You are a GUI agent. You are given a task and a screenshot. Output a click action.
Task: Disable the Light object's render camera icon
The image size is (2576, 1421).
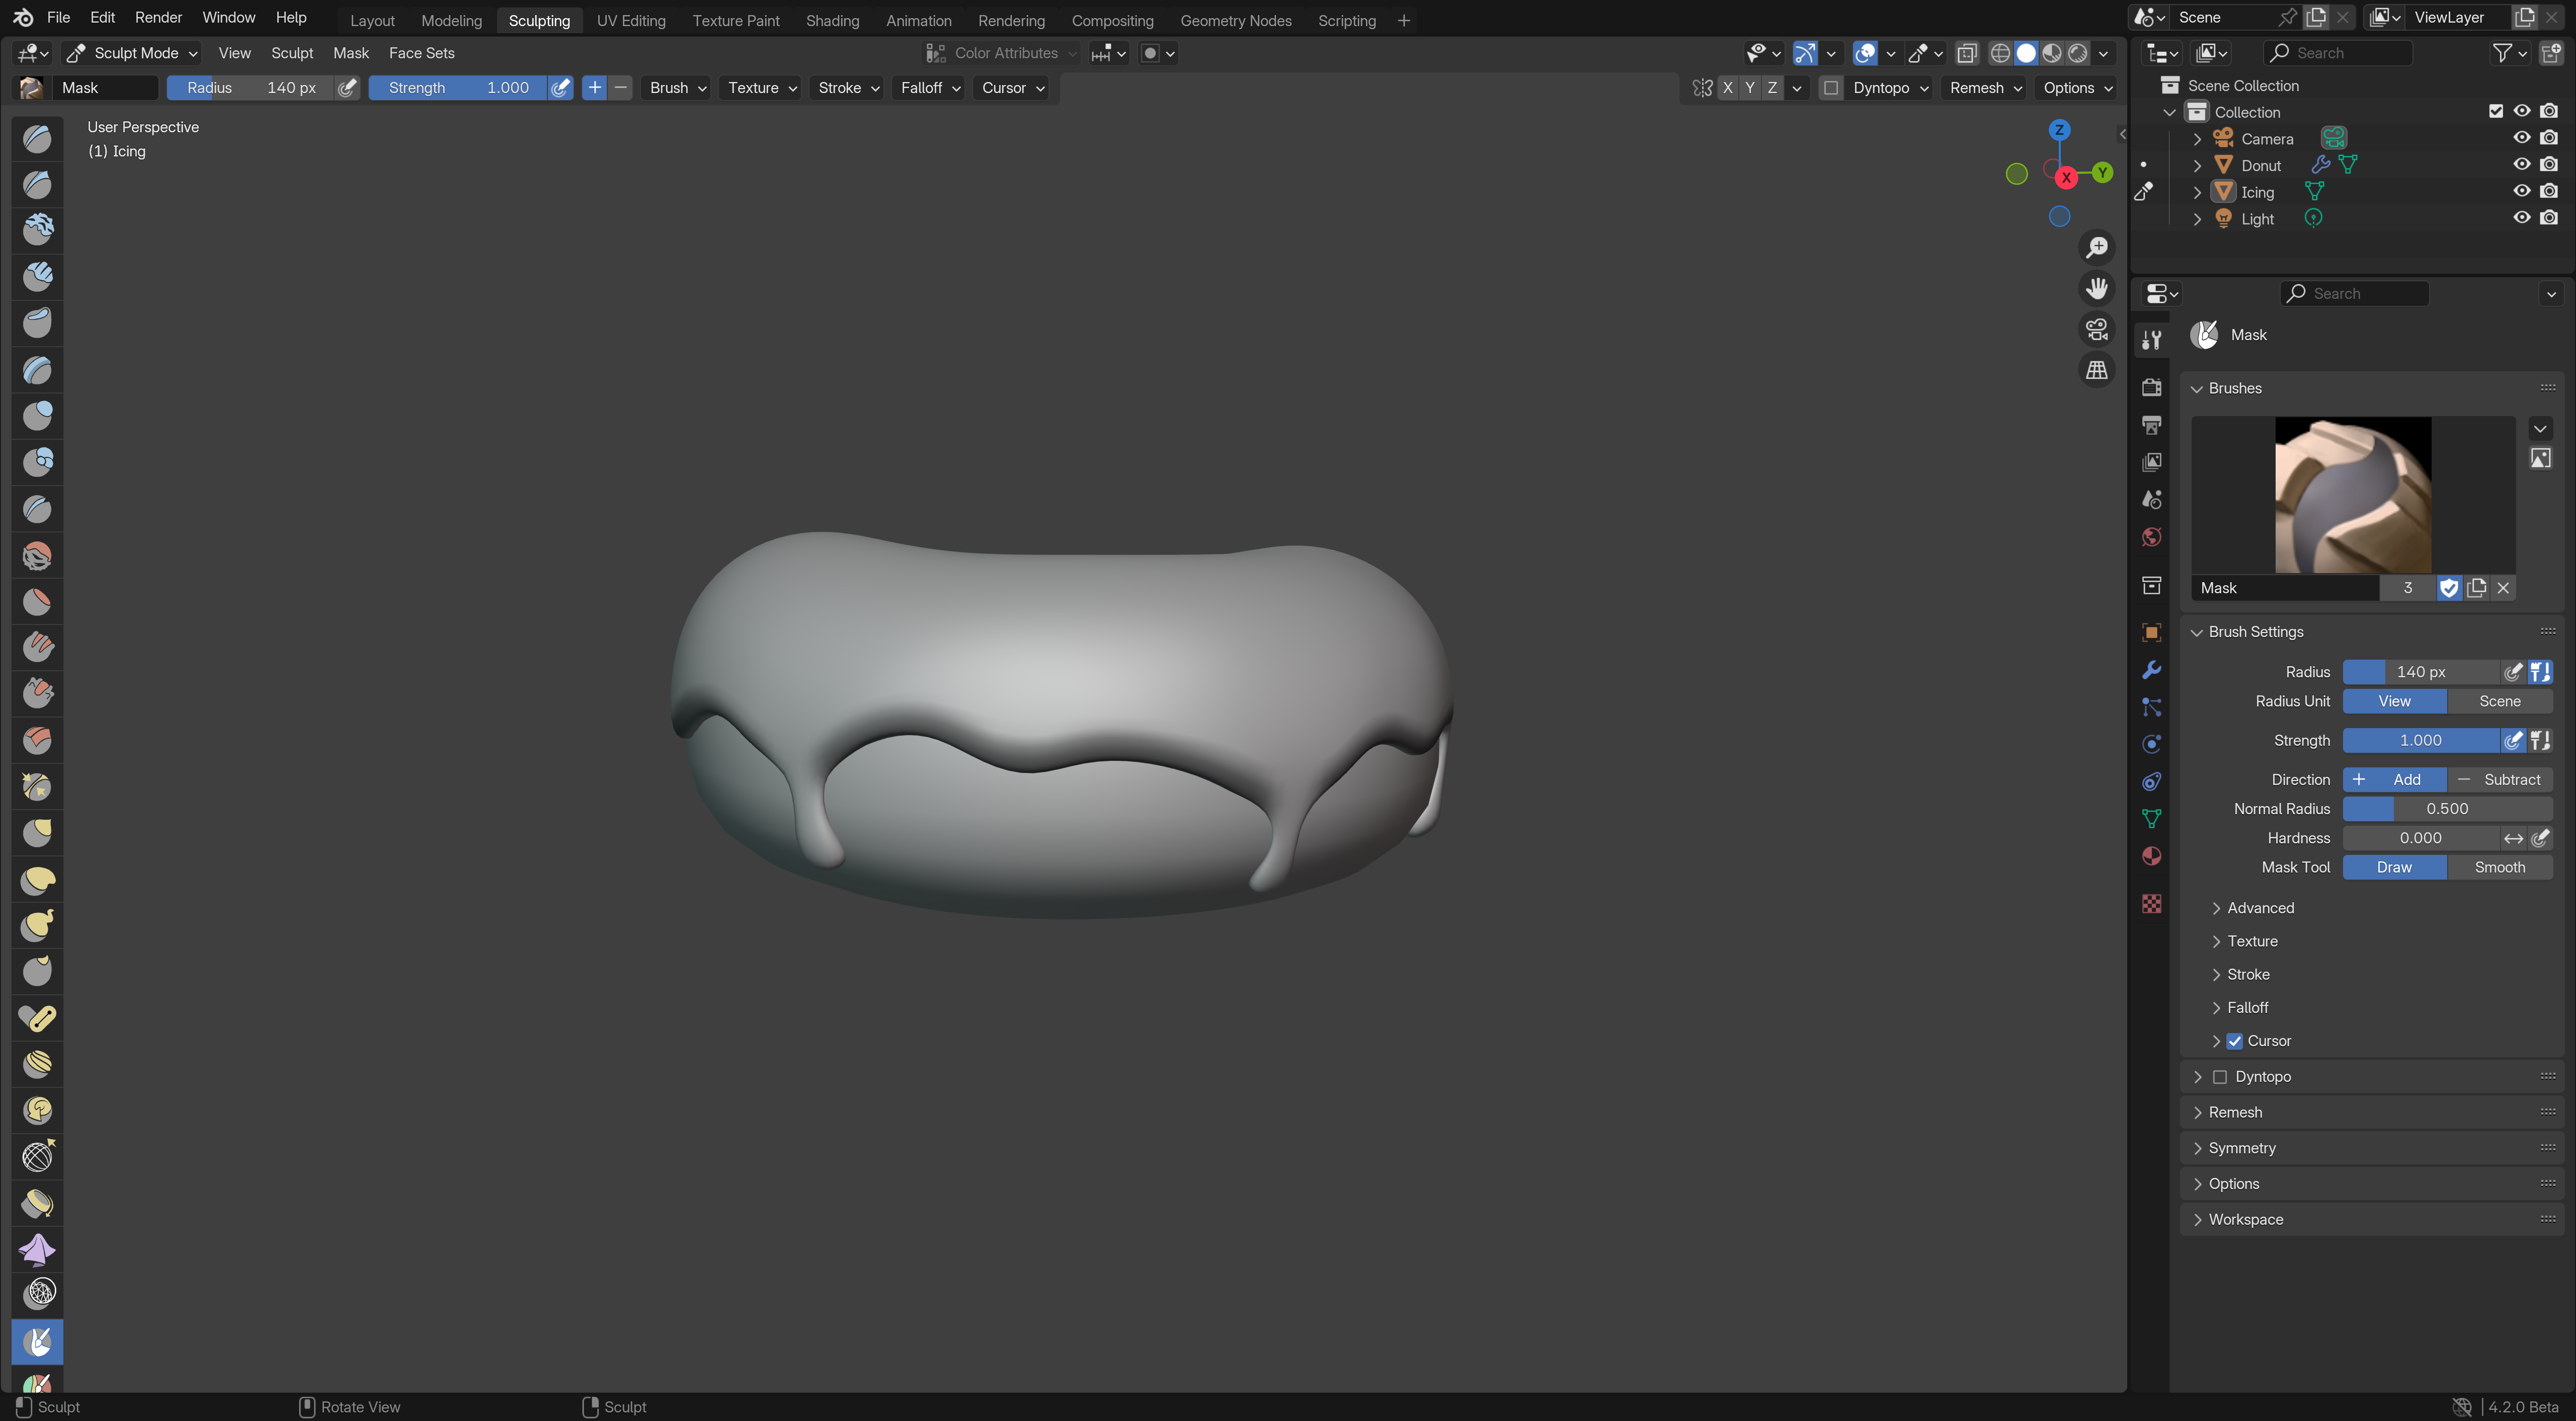(2549, 218)
